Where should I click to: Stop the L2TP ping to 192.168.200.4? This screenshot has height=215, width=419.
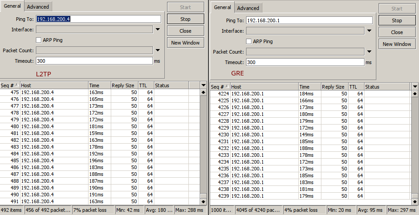186,19
